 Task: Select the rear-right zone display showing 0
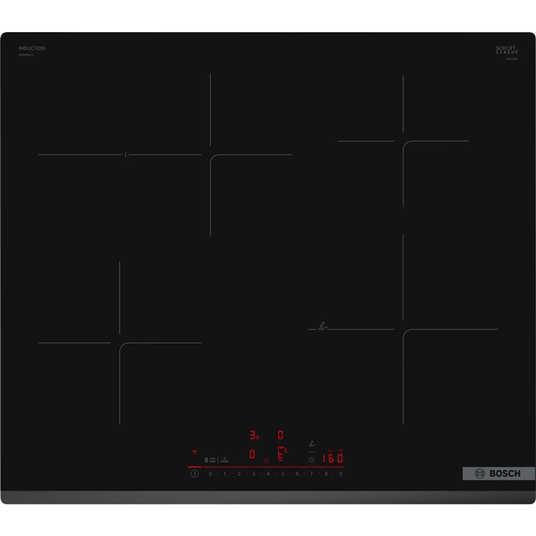[281, 435]
